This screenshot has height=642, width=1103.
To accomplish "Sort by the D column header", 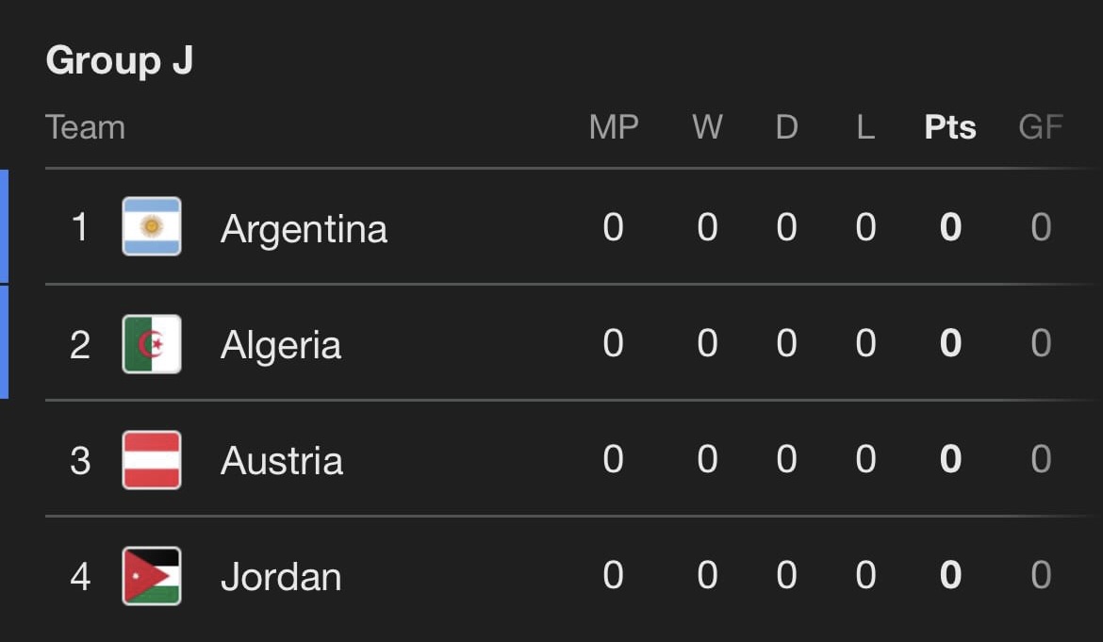I will tap(786, 127).
